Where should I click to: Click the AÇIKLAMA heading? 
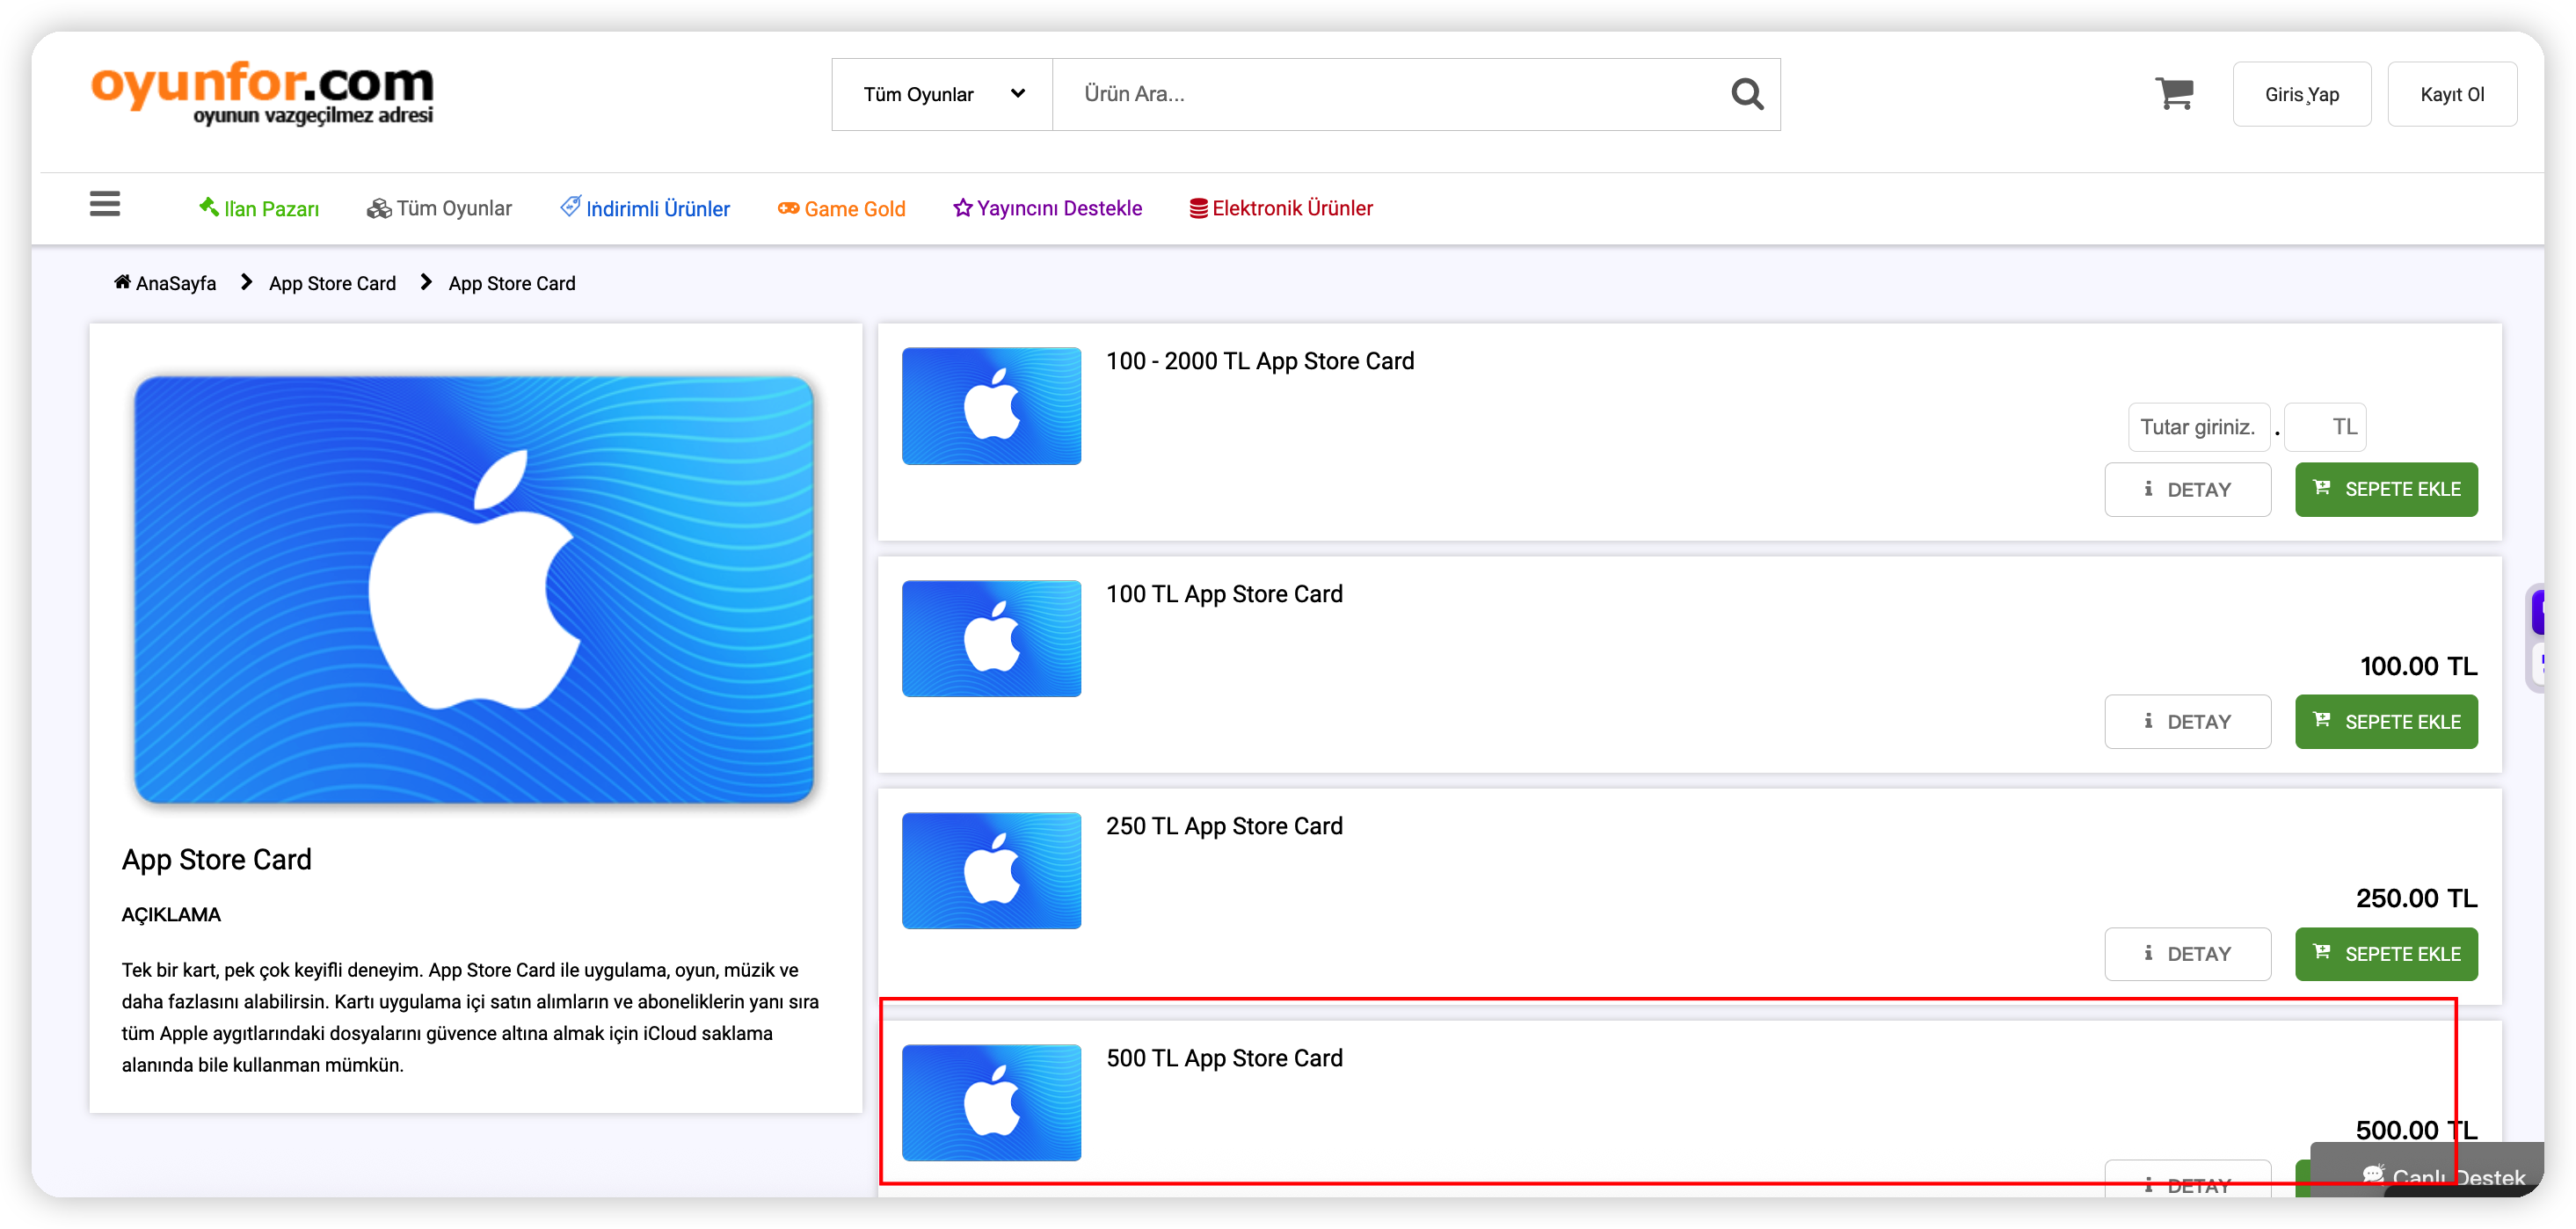pos(171,914)
